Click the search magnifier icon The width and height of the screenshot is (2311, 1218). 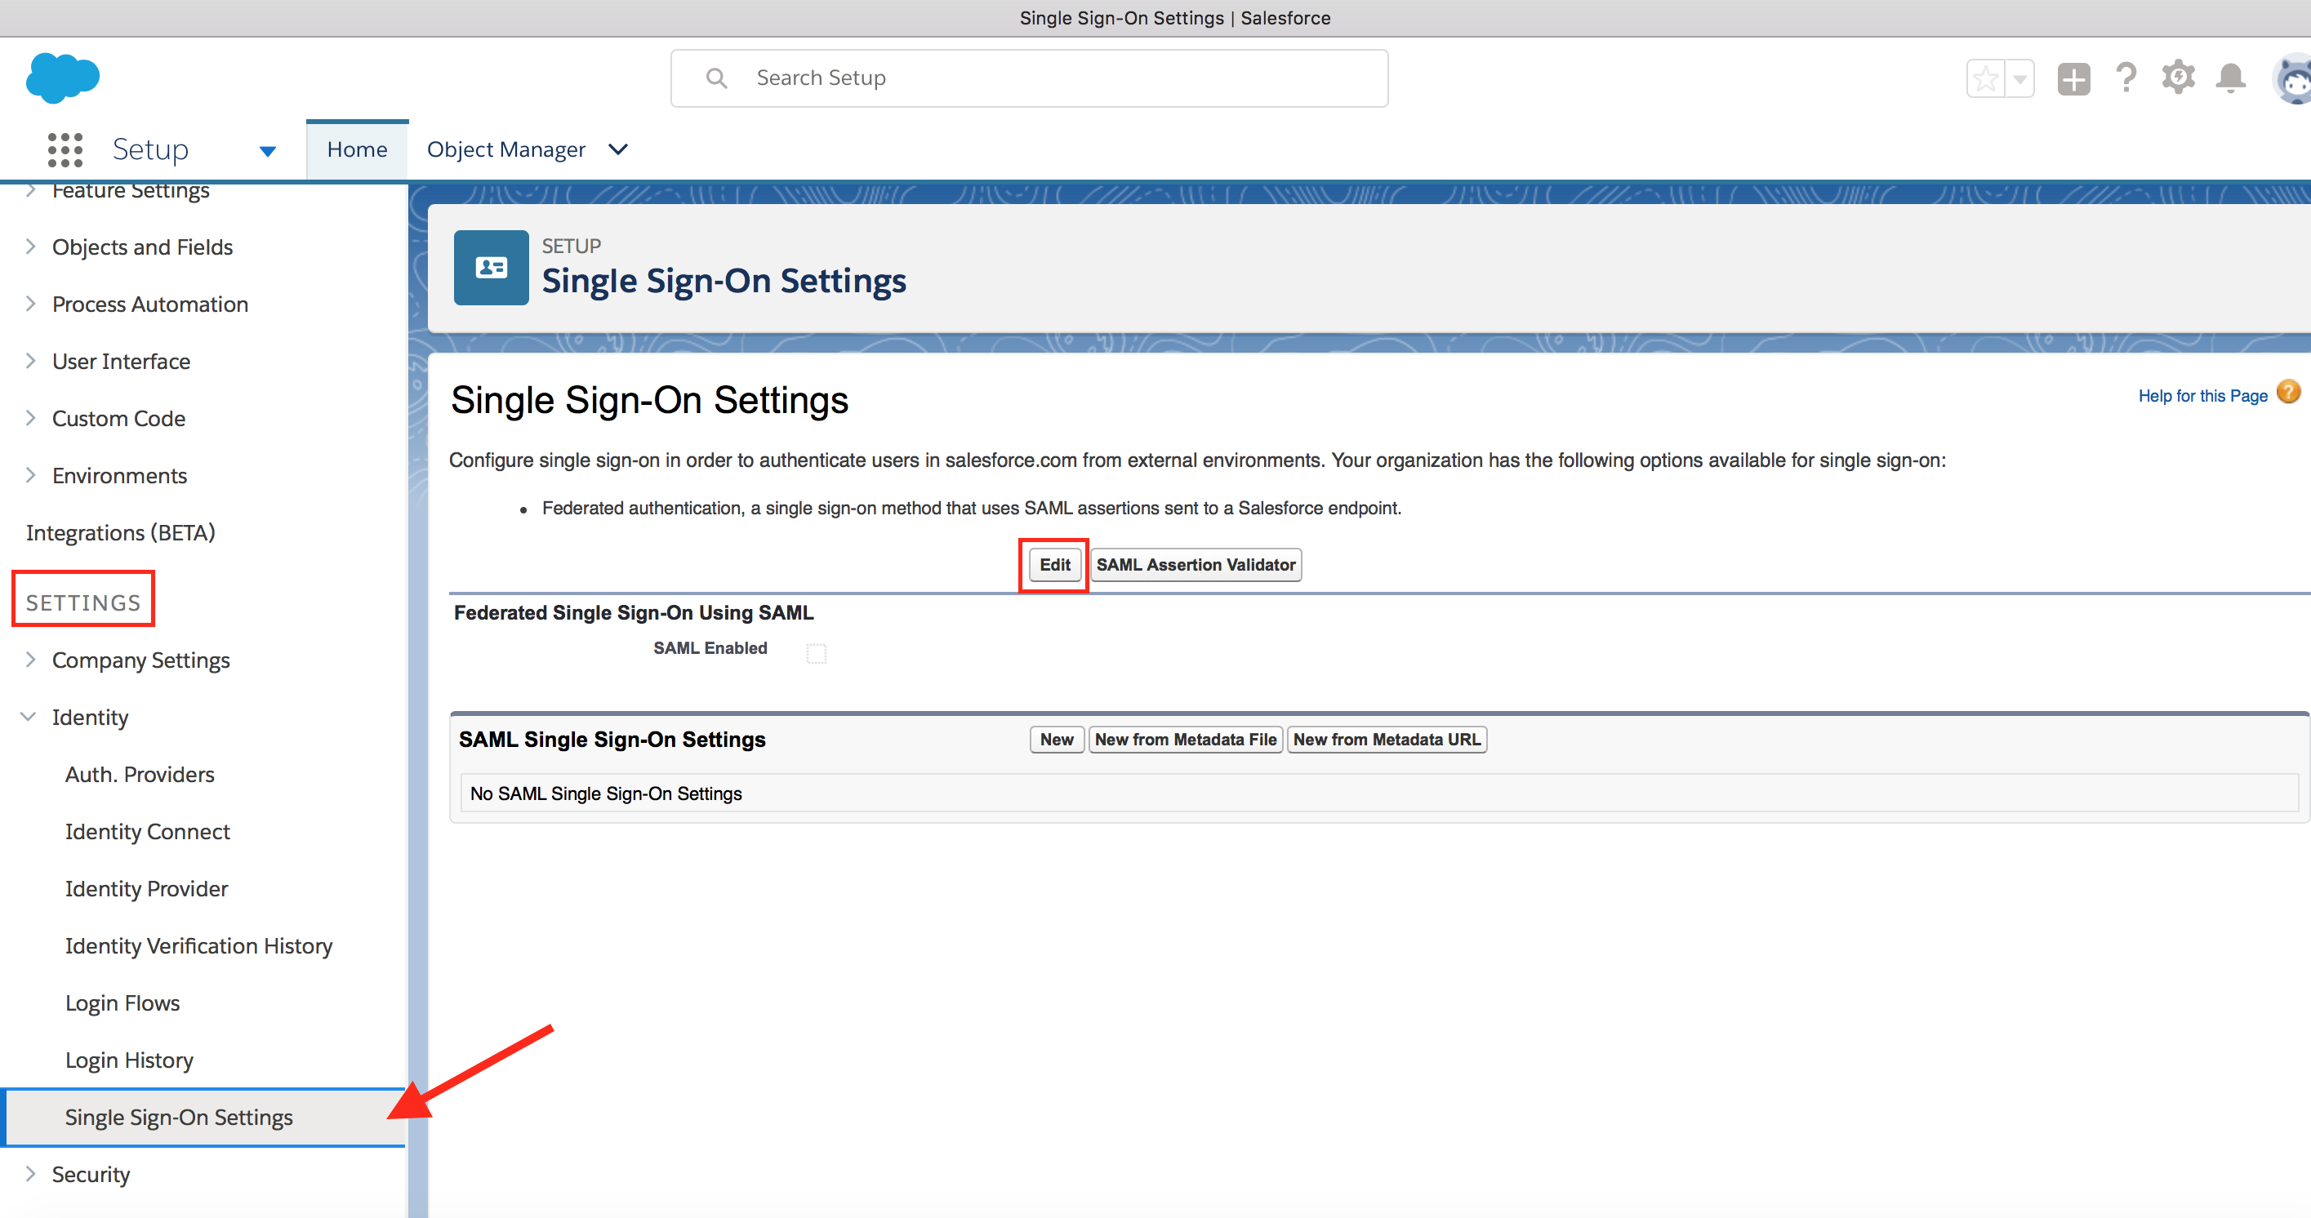[716, 79]
